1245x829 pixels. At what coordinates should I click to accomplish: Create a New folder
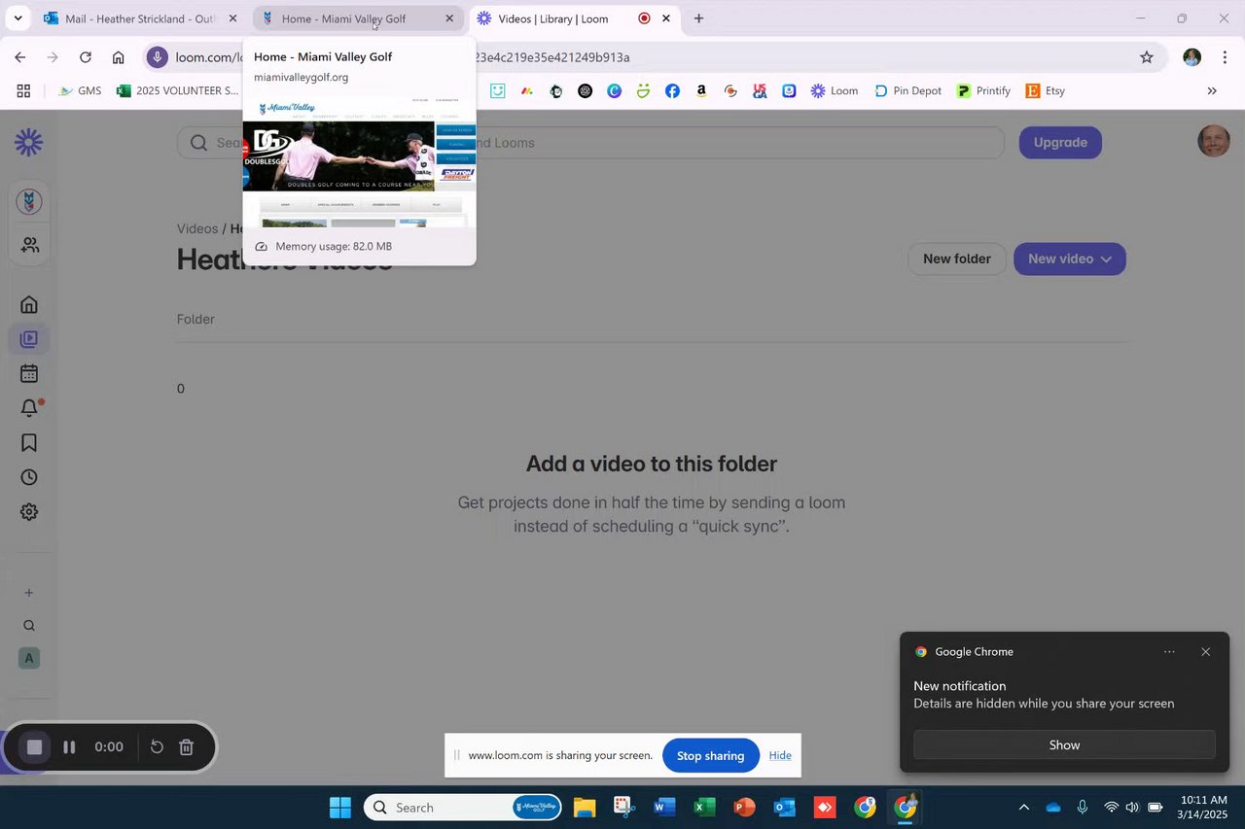pos(957,259)
